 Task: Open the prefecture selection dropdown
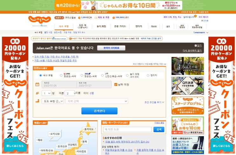[53, 101]
